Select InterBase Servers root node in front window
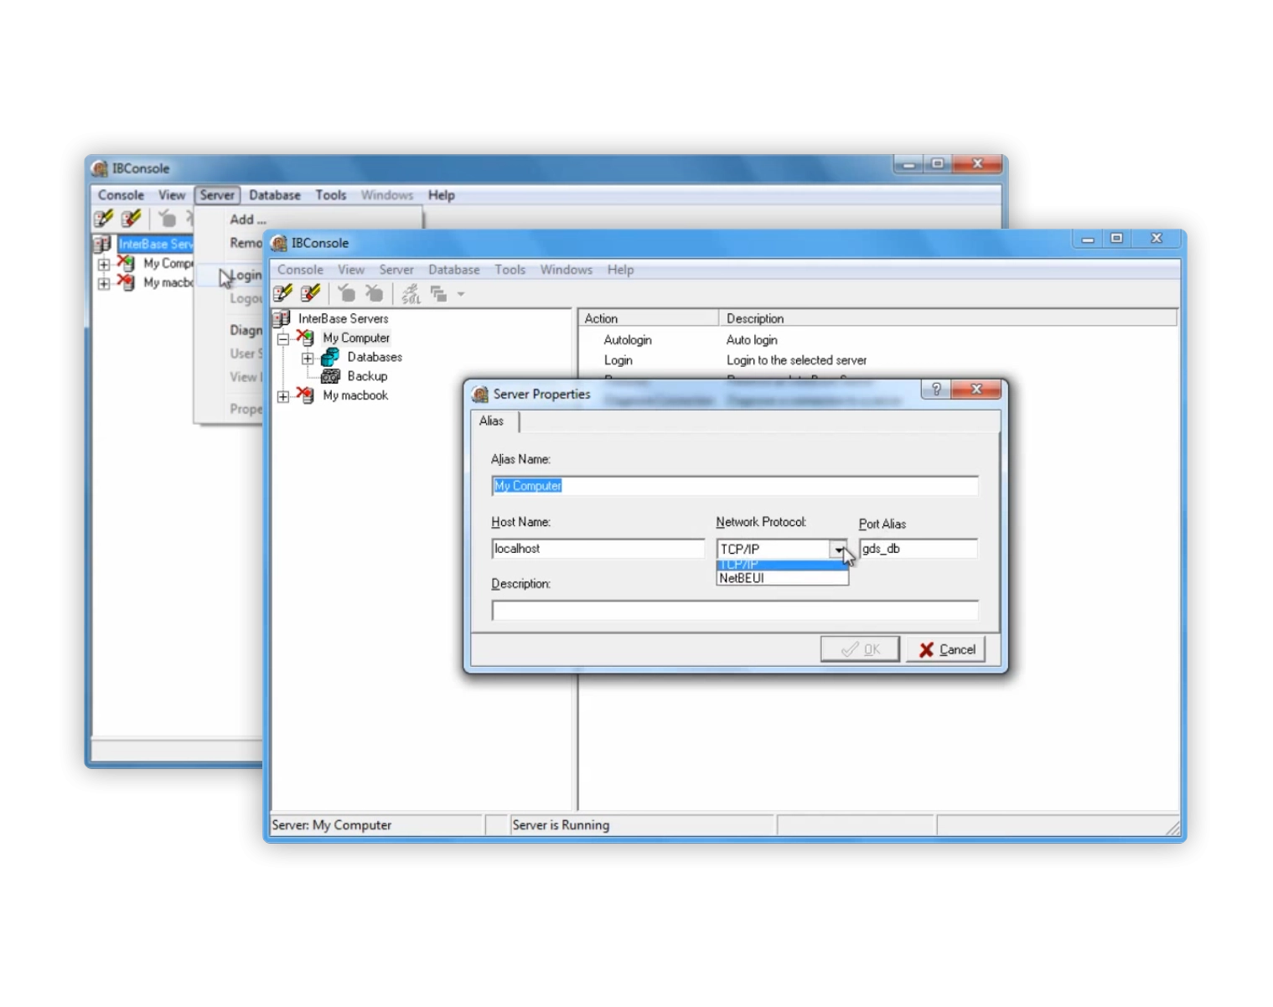 (x=344, y=318)
